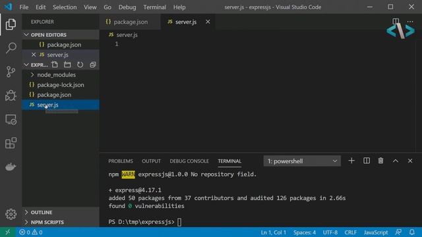Select the TERMINAL panel tab

pos(229,161)
